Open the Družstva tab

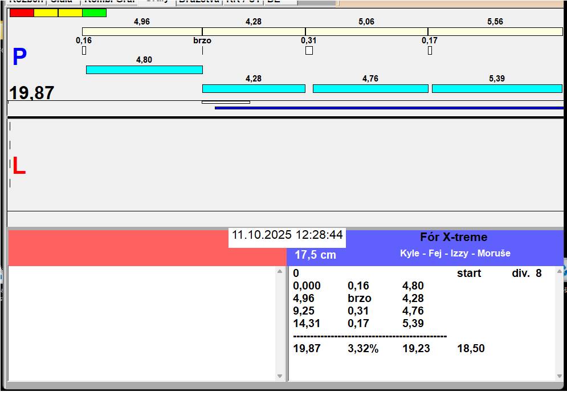tap(198, 2)
